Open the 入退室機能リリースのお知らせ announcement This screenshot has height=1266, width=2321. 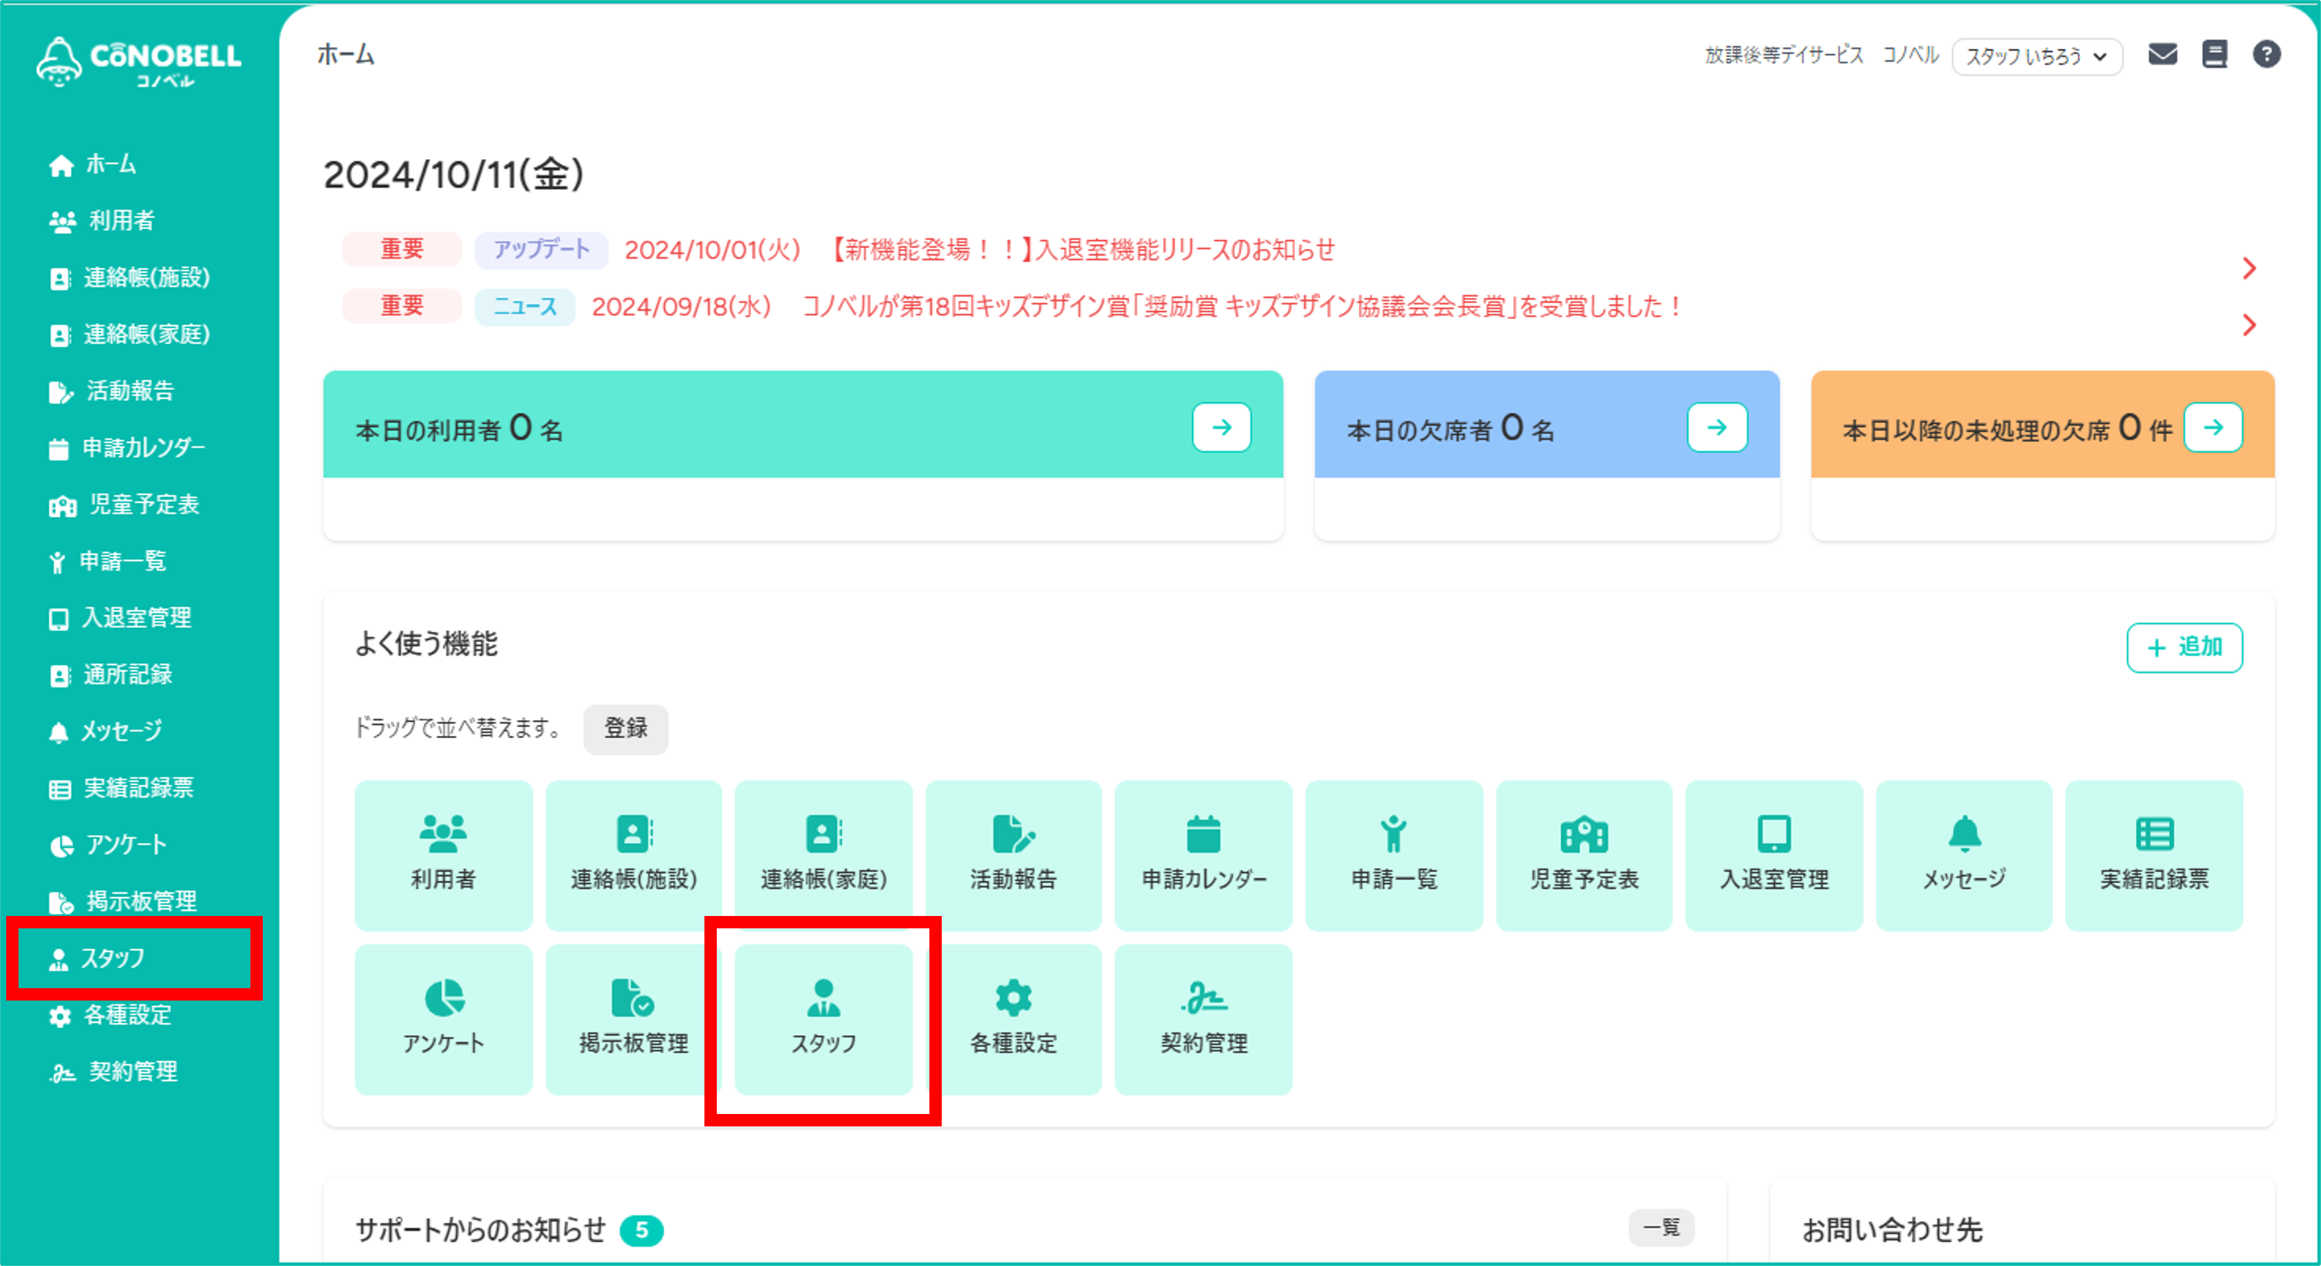coord(1080,250)
